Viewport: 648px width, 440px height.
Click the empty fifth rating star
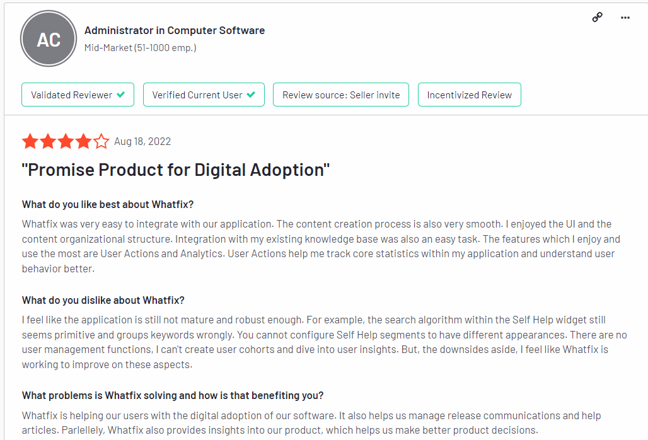coord(101,141)
